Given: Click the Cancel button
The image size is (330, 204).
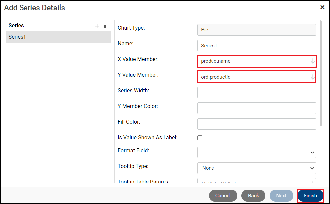Looking at the screenshot, I should (x=223, y=196).
